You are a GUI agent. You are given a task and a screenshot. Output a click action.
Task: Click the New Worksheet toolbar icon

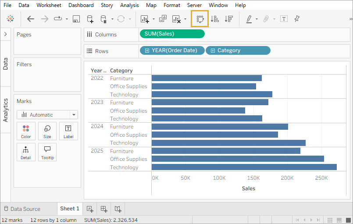click(144, 19)
